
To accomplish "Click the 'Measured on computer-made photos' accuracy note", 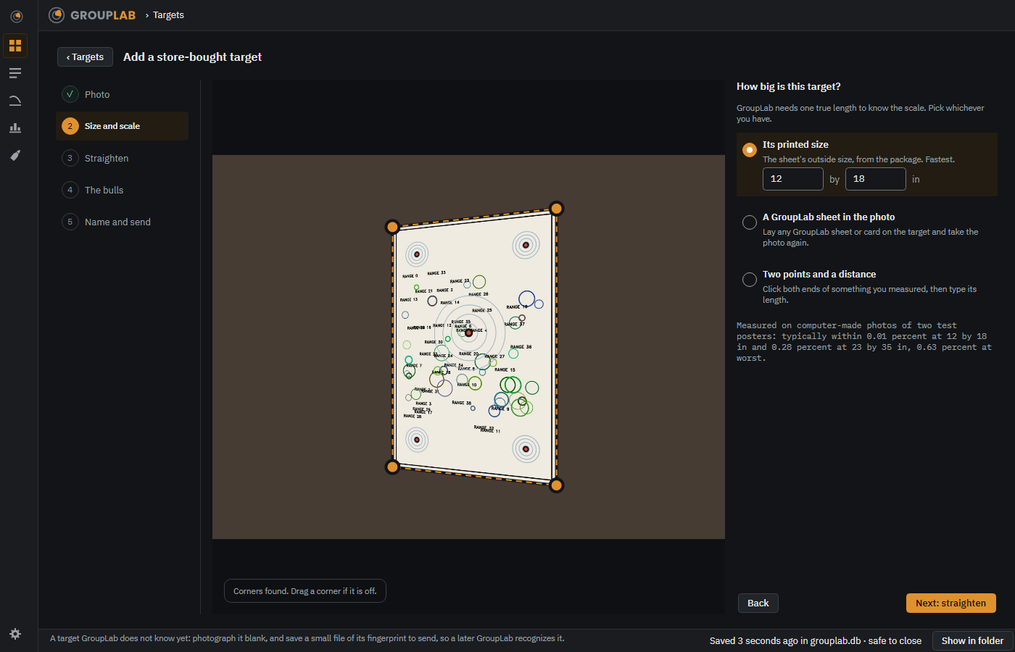I will (x=864, y=342).
